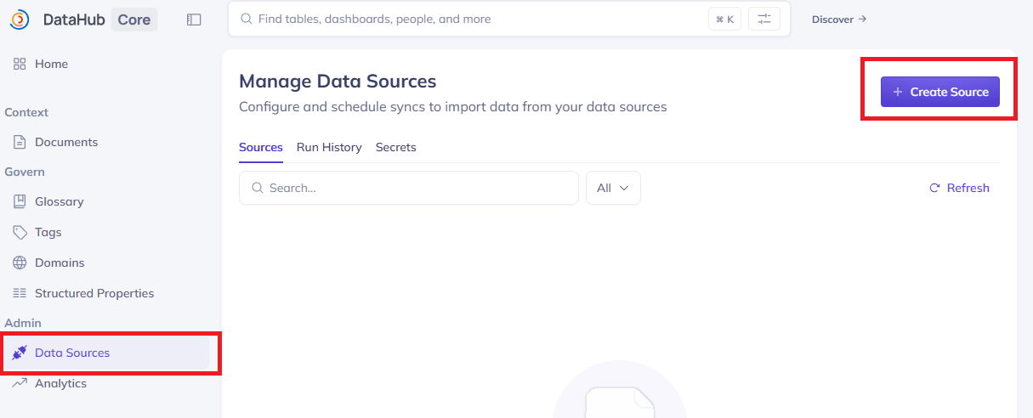Click the Admin section label

pyautogui.click(x=23, y=323)
